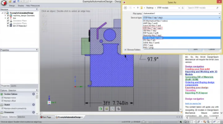This screenshot has width=223, height=124.
Task: Click the Save icon in quick access toolbar
Action: coord(14,2)
